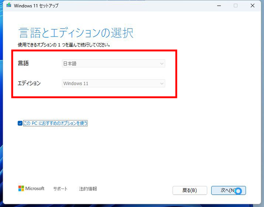Close the Windows 11 セットアップ window

(253, 6)
